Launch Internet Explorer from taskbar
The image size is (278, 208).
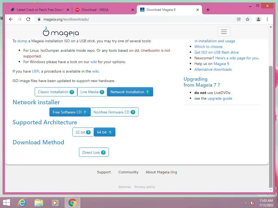pos(22,203)
